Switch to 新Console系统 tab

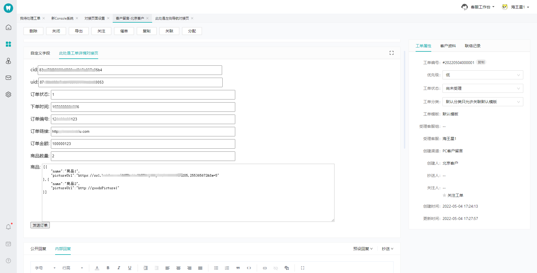point(62,18)
